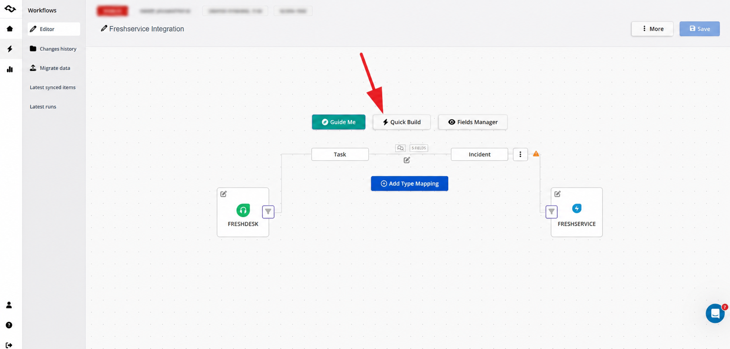730x349 pixels.
Task: Select the Incident type box
Action: [479, 154]
